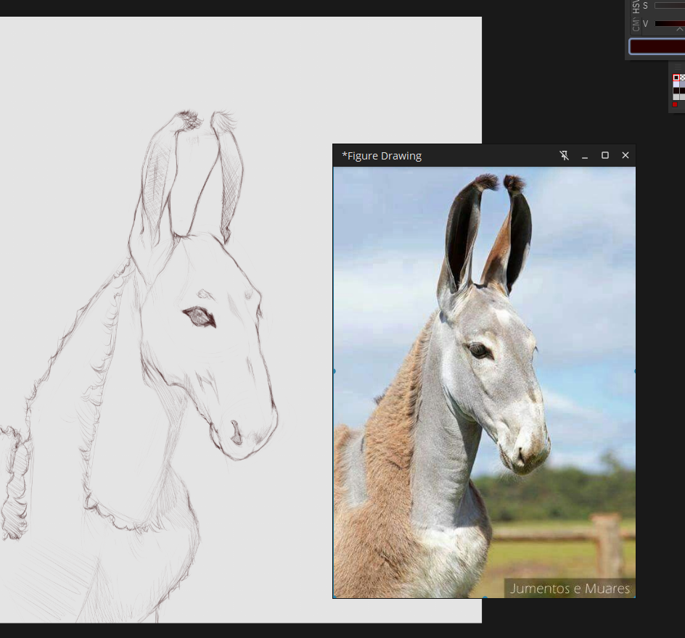685x638 pixels.
Task: Click the palette panel grip handle
Action: click(678, 67)
